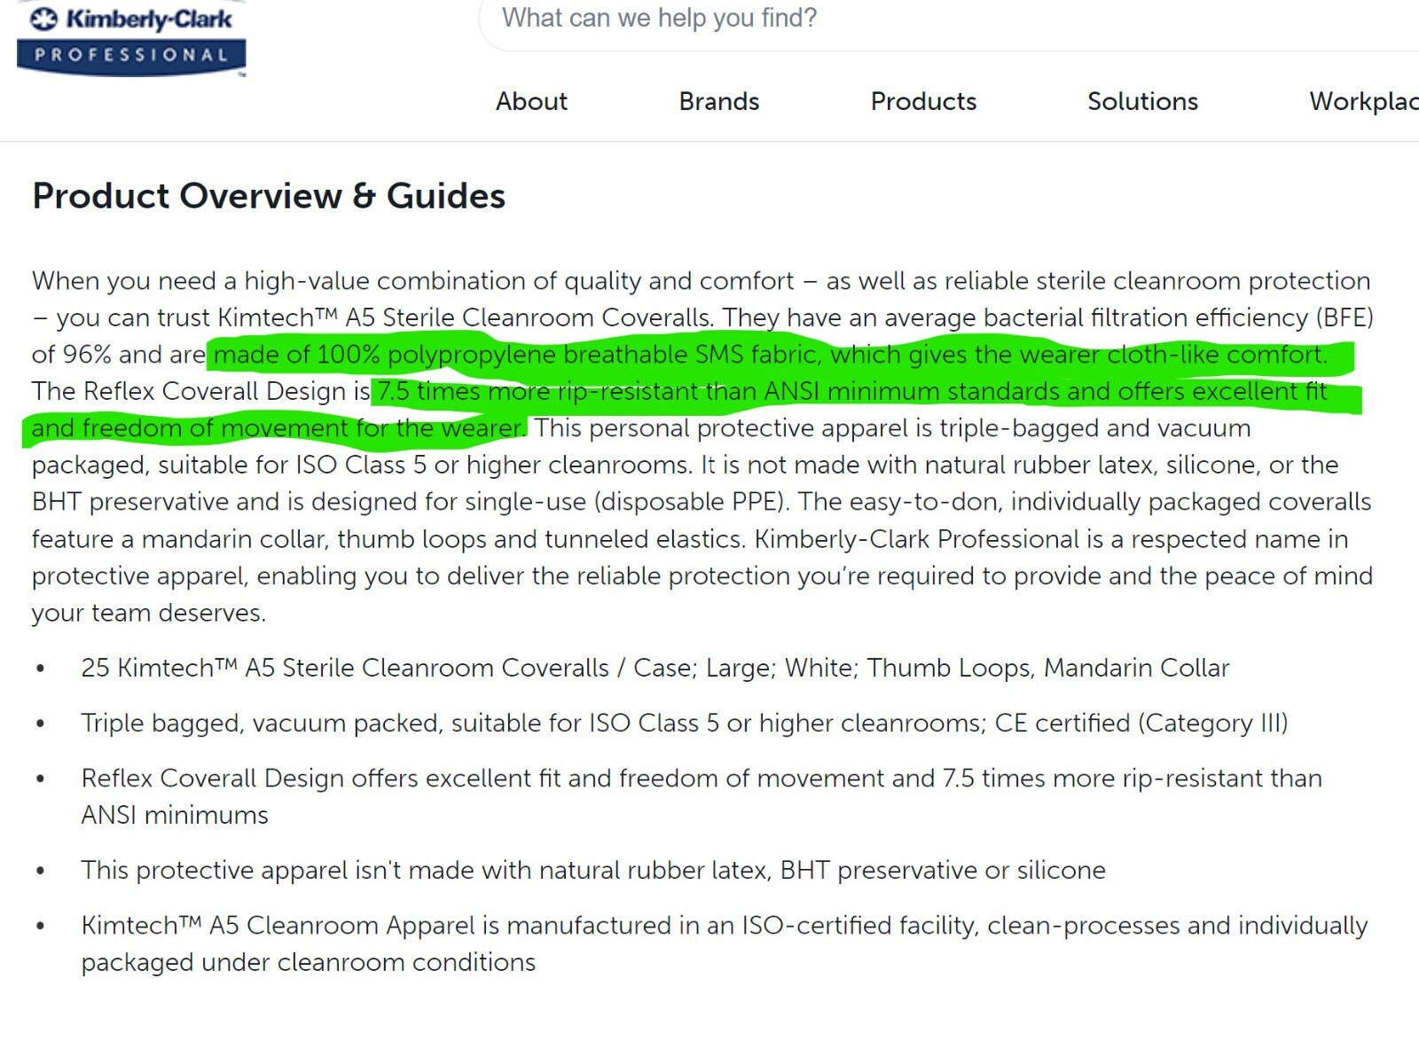Screen dimensions: 1419x1041
Task: Open the Workplace menu item
Action: pos(1364,101)
